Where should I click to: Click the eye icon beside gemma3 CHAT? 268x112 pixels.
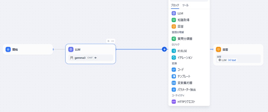[96, 58]
